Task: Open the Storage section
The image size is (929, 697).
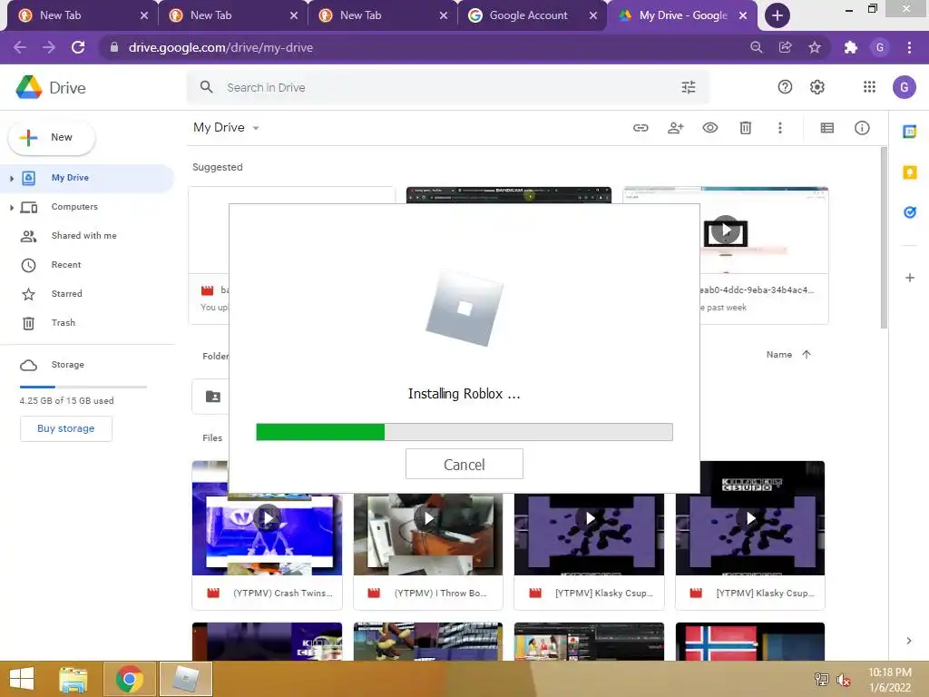Action: (x=67, y=365)
